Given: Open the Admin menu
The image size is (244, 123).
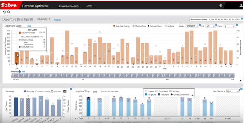Looking at the screenshot, I should [90, 6].
